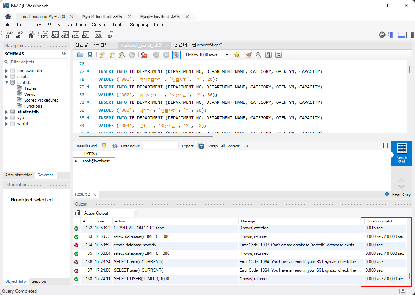415x295 pixels.
Task: Refresh the result grid data
Action: (x=115, y=146)
